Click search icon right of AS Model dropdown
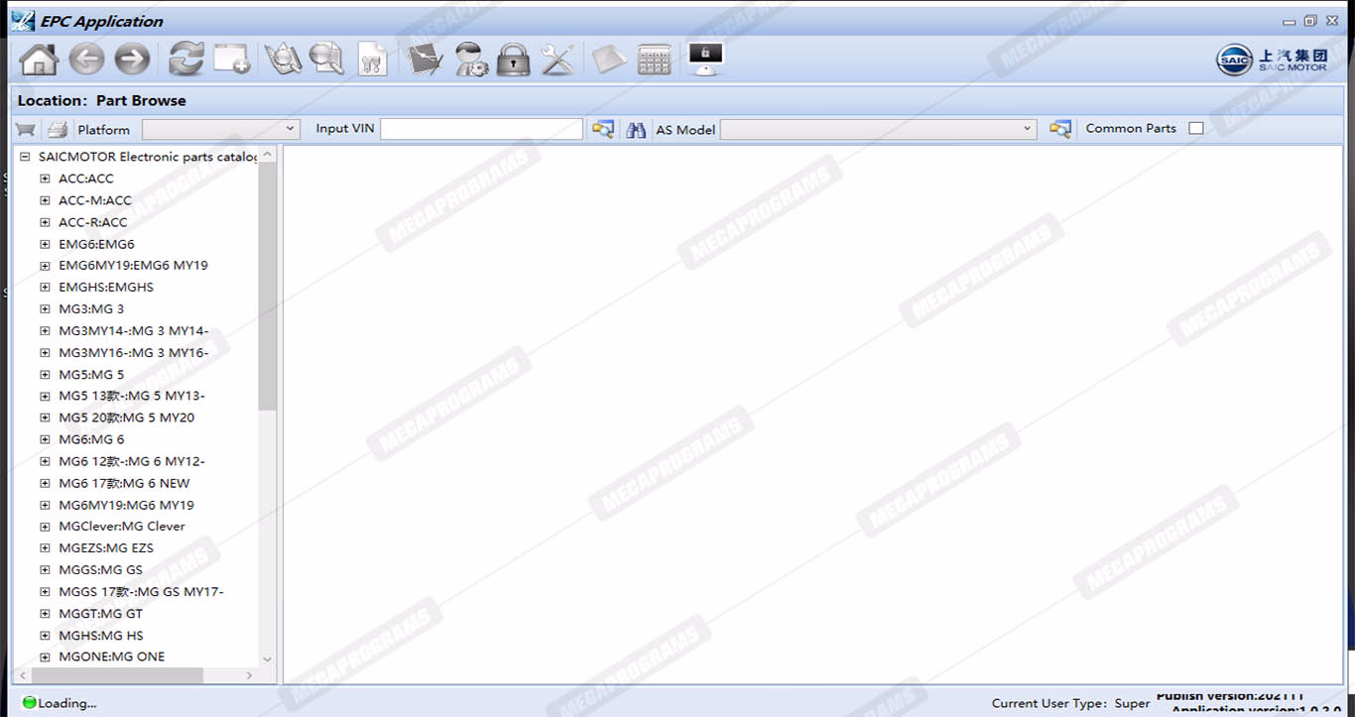1355x717 pixels. pos(1060,129)
